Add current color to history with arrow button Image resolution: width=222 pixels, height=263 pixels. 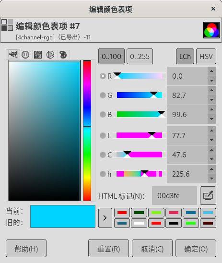105,218
